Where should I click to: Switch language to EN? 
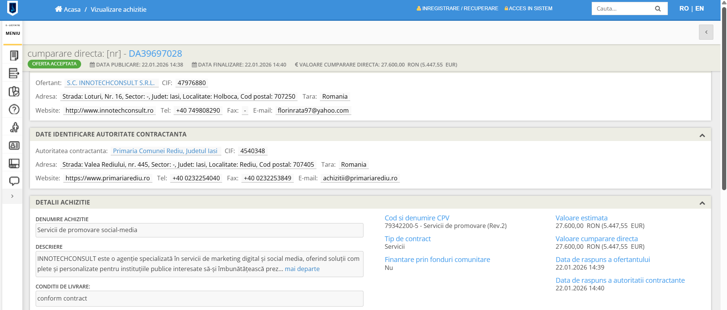700,8
